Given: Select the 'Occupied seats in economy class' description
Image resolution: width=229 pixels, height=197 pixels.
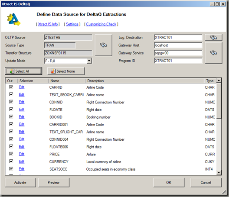Looking at the screenshot, I should tap(111, 169).
